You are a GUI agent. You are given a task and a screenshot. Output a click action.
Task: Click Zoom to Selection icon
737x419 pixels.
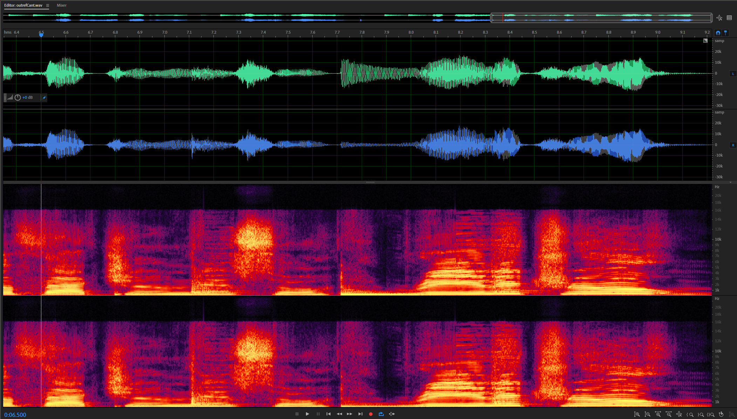(711, 414)
